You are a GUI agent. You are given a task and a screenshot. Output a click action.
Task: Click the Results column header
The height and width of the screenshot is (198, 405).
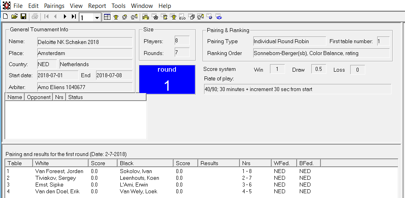pos(218,163)
